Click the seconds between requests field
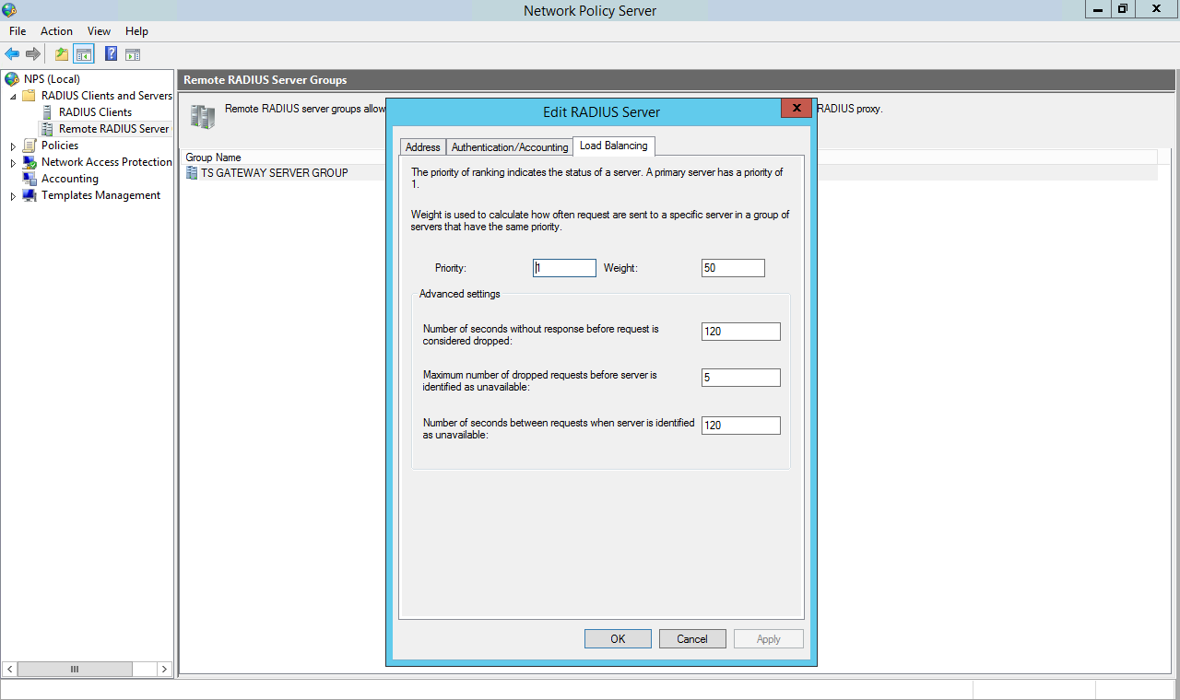Viewport: 1180px width, 700px height. [x=741, y=426]
